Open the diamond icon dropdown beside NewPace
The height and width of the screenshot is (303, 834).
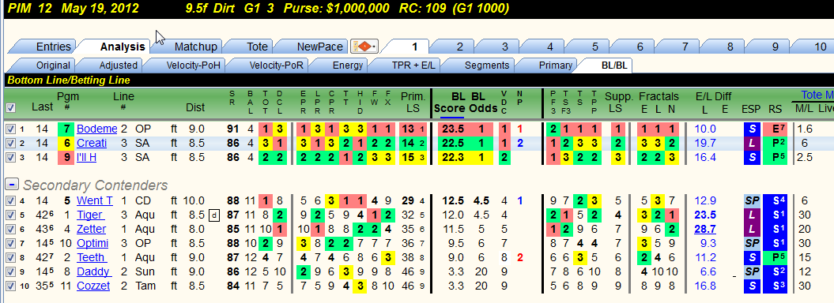[364, 47]
